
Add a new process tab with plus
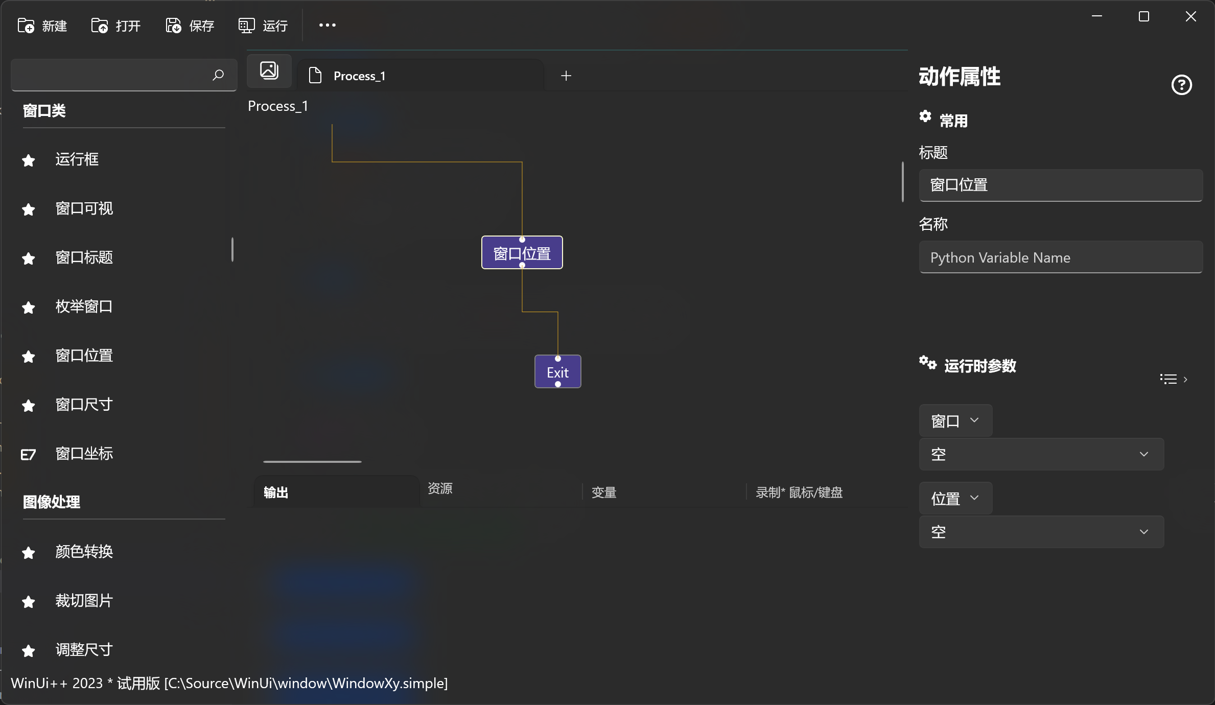(566, 76)
